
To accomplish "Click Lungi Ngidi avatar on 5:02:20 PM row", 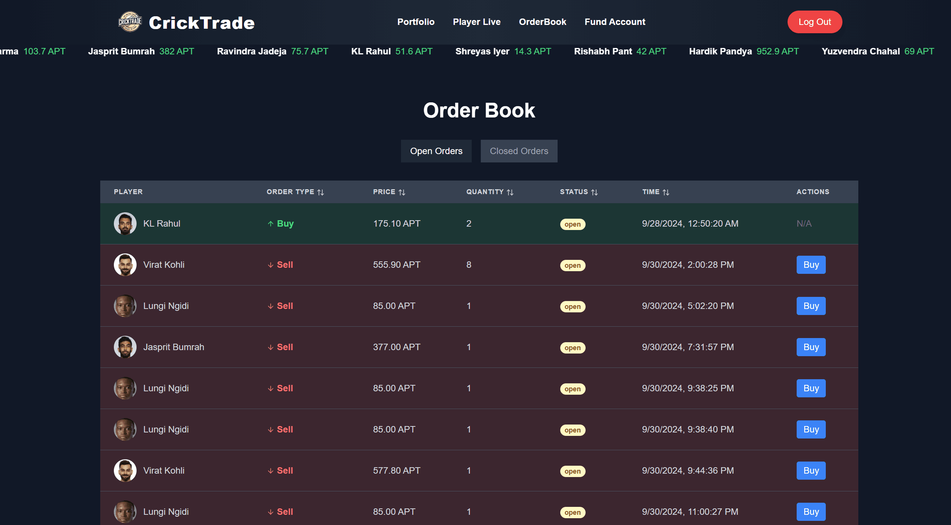I will point(125,306).
